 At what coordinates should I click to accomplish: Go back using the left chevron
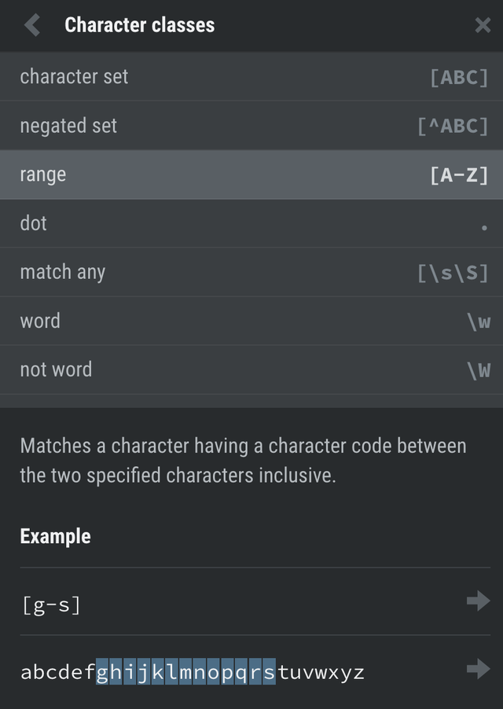click(32, 25)
